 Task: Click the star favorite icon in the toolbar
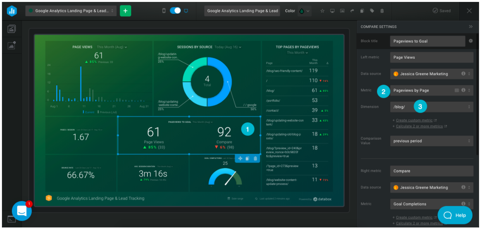pos(322,11)
